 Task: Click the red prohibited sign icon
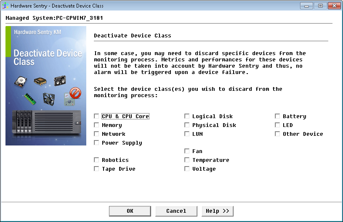tap(75, 93)
